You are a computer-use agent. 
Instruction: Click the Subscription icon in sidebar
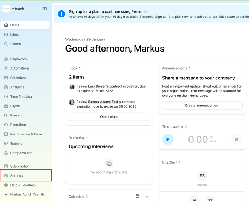[x=6, y=166]
